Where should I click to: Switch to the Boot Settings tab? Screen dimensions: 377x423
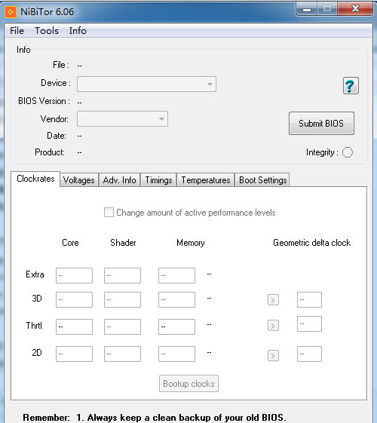click(262, 180)
